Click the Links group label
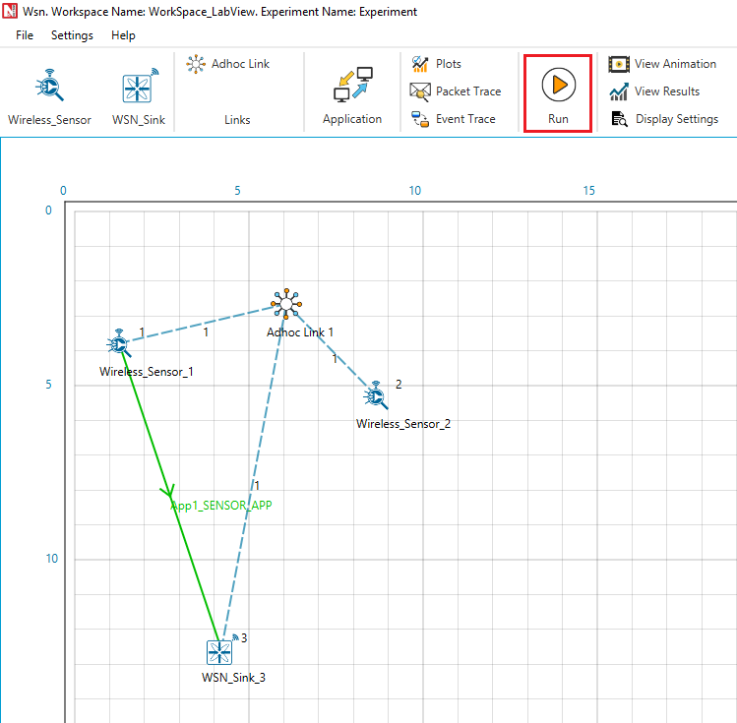The image size is (737, 723). (237, 120)
